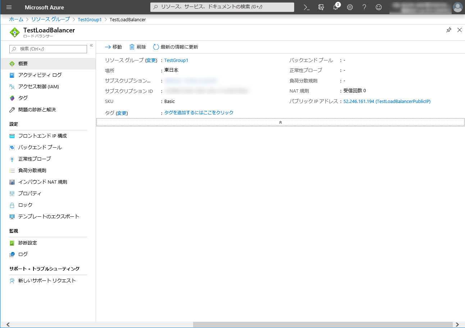Open the notifications bell icon

pyautogui.click(x=336, y=7)
